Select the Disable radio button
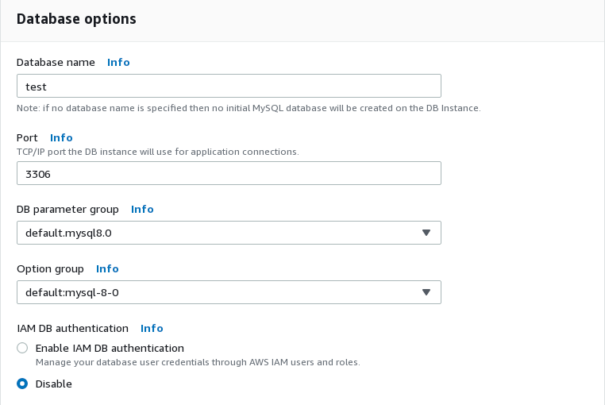This screenshot has width=605, height=405. 22,384
